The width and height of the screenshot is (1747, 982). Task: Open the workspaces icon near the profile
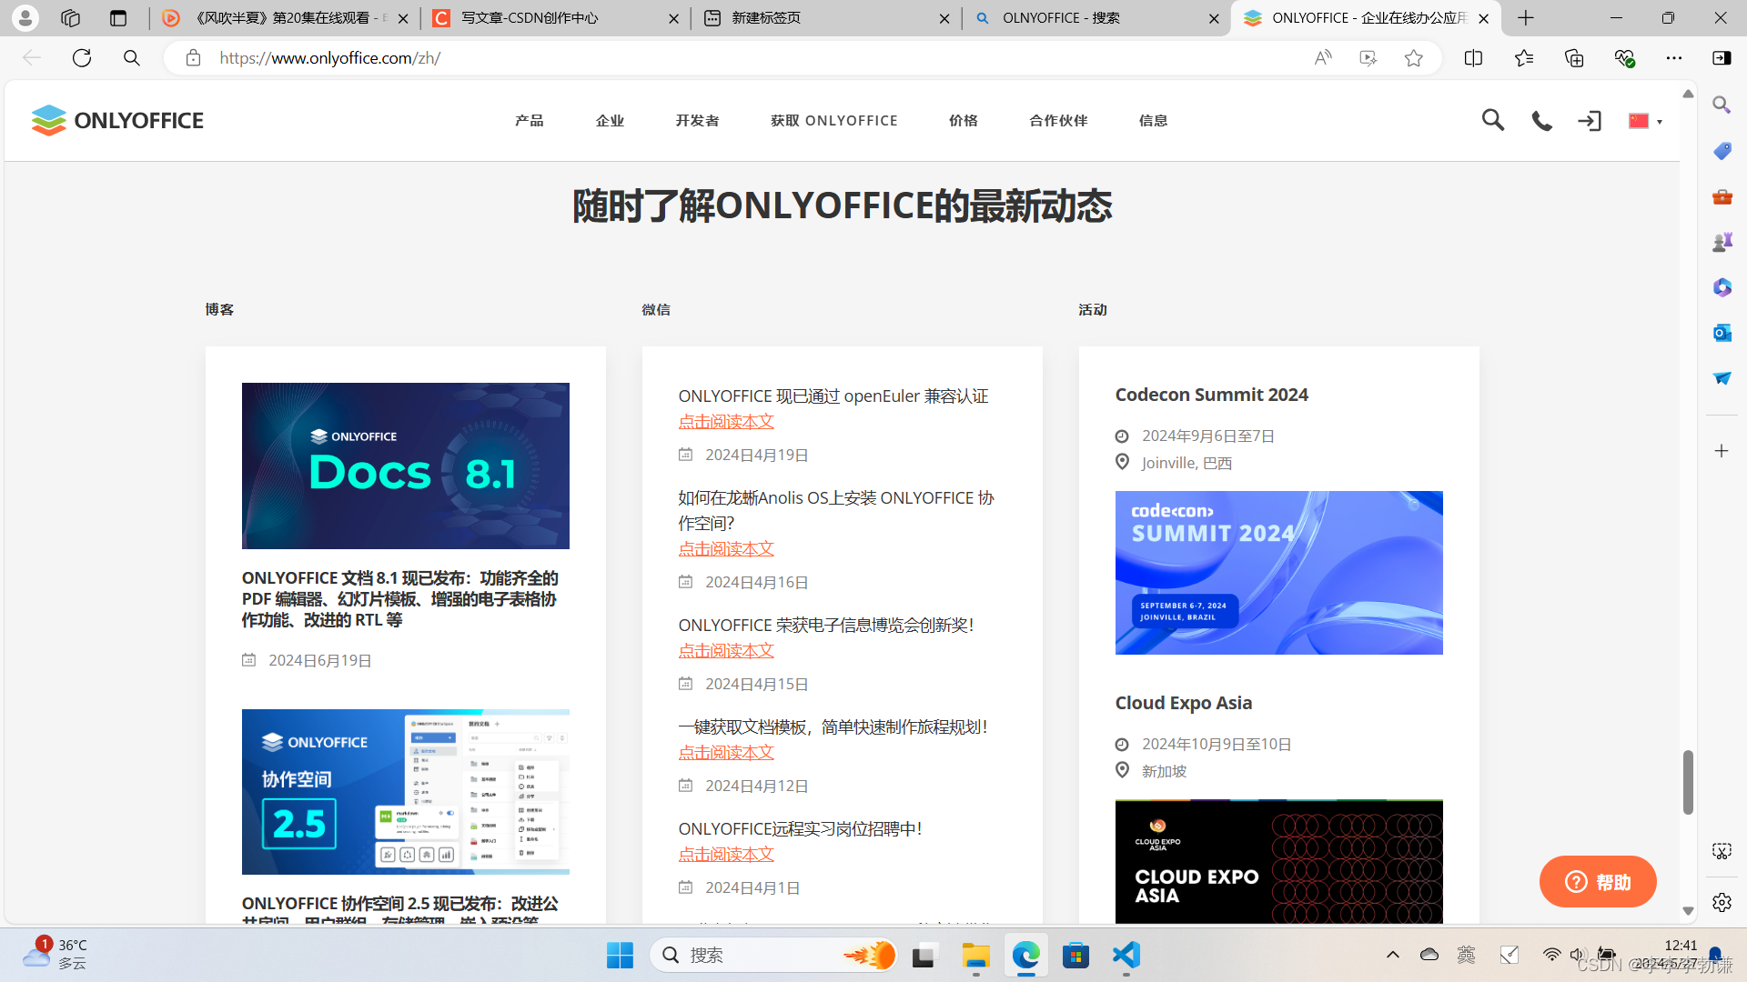(70, 18)
